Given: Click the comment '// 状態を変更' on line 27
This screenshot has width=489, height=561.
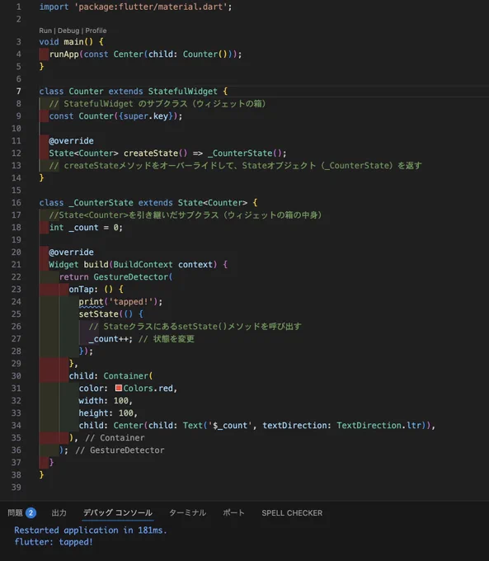Looking at the screenshot, I should pos(166,338).
